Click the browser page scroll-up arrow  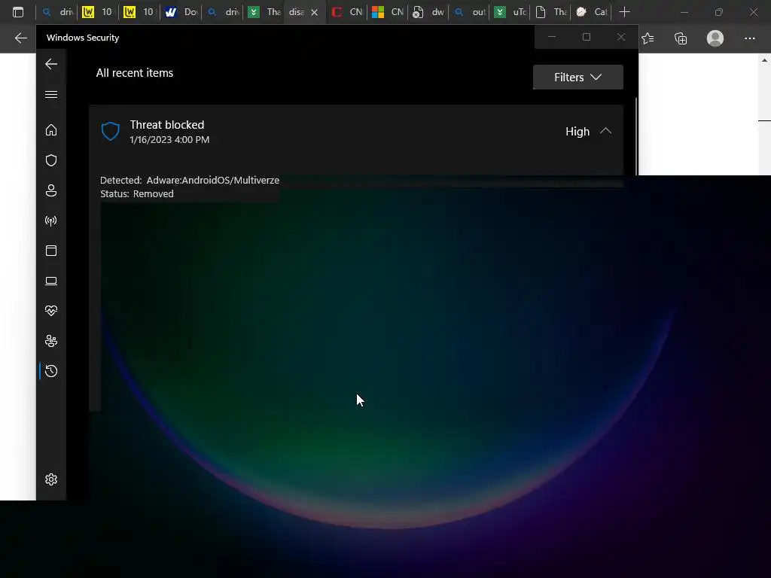coord(764,60)
